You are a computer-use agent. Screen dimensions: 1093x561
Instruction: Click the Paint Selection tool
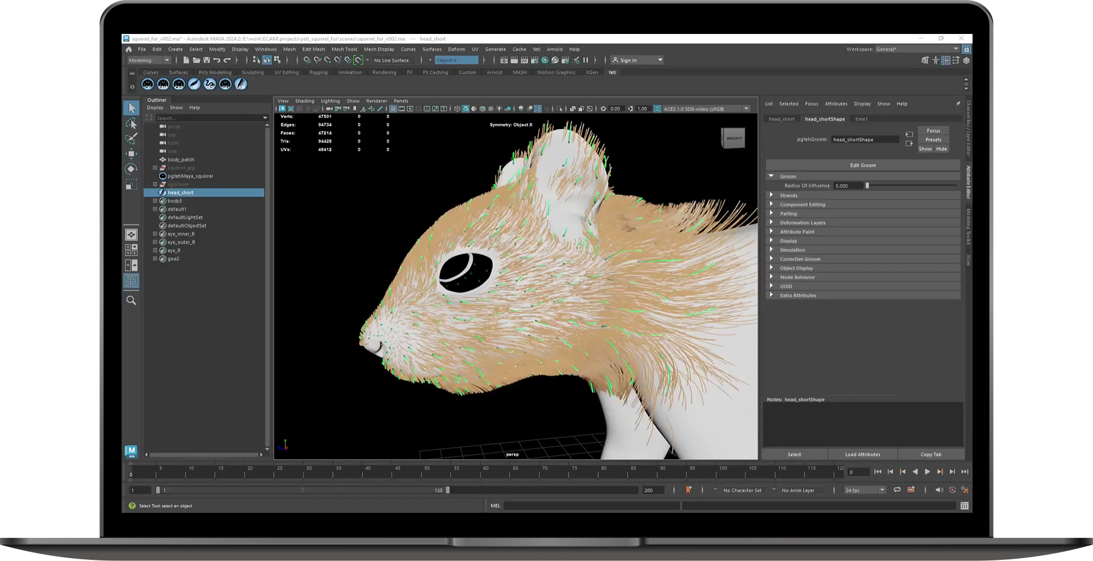131,139
